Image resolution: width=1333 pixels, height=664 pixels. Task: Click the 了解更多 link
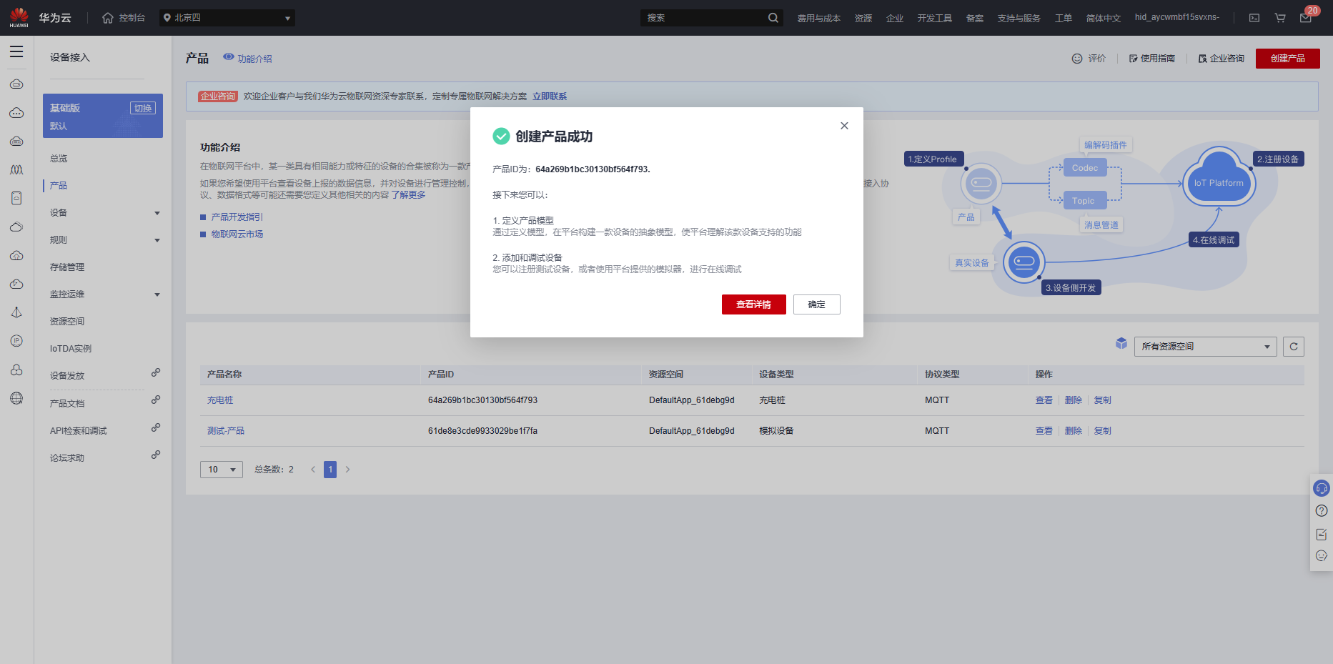point(408,195)
